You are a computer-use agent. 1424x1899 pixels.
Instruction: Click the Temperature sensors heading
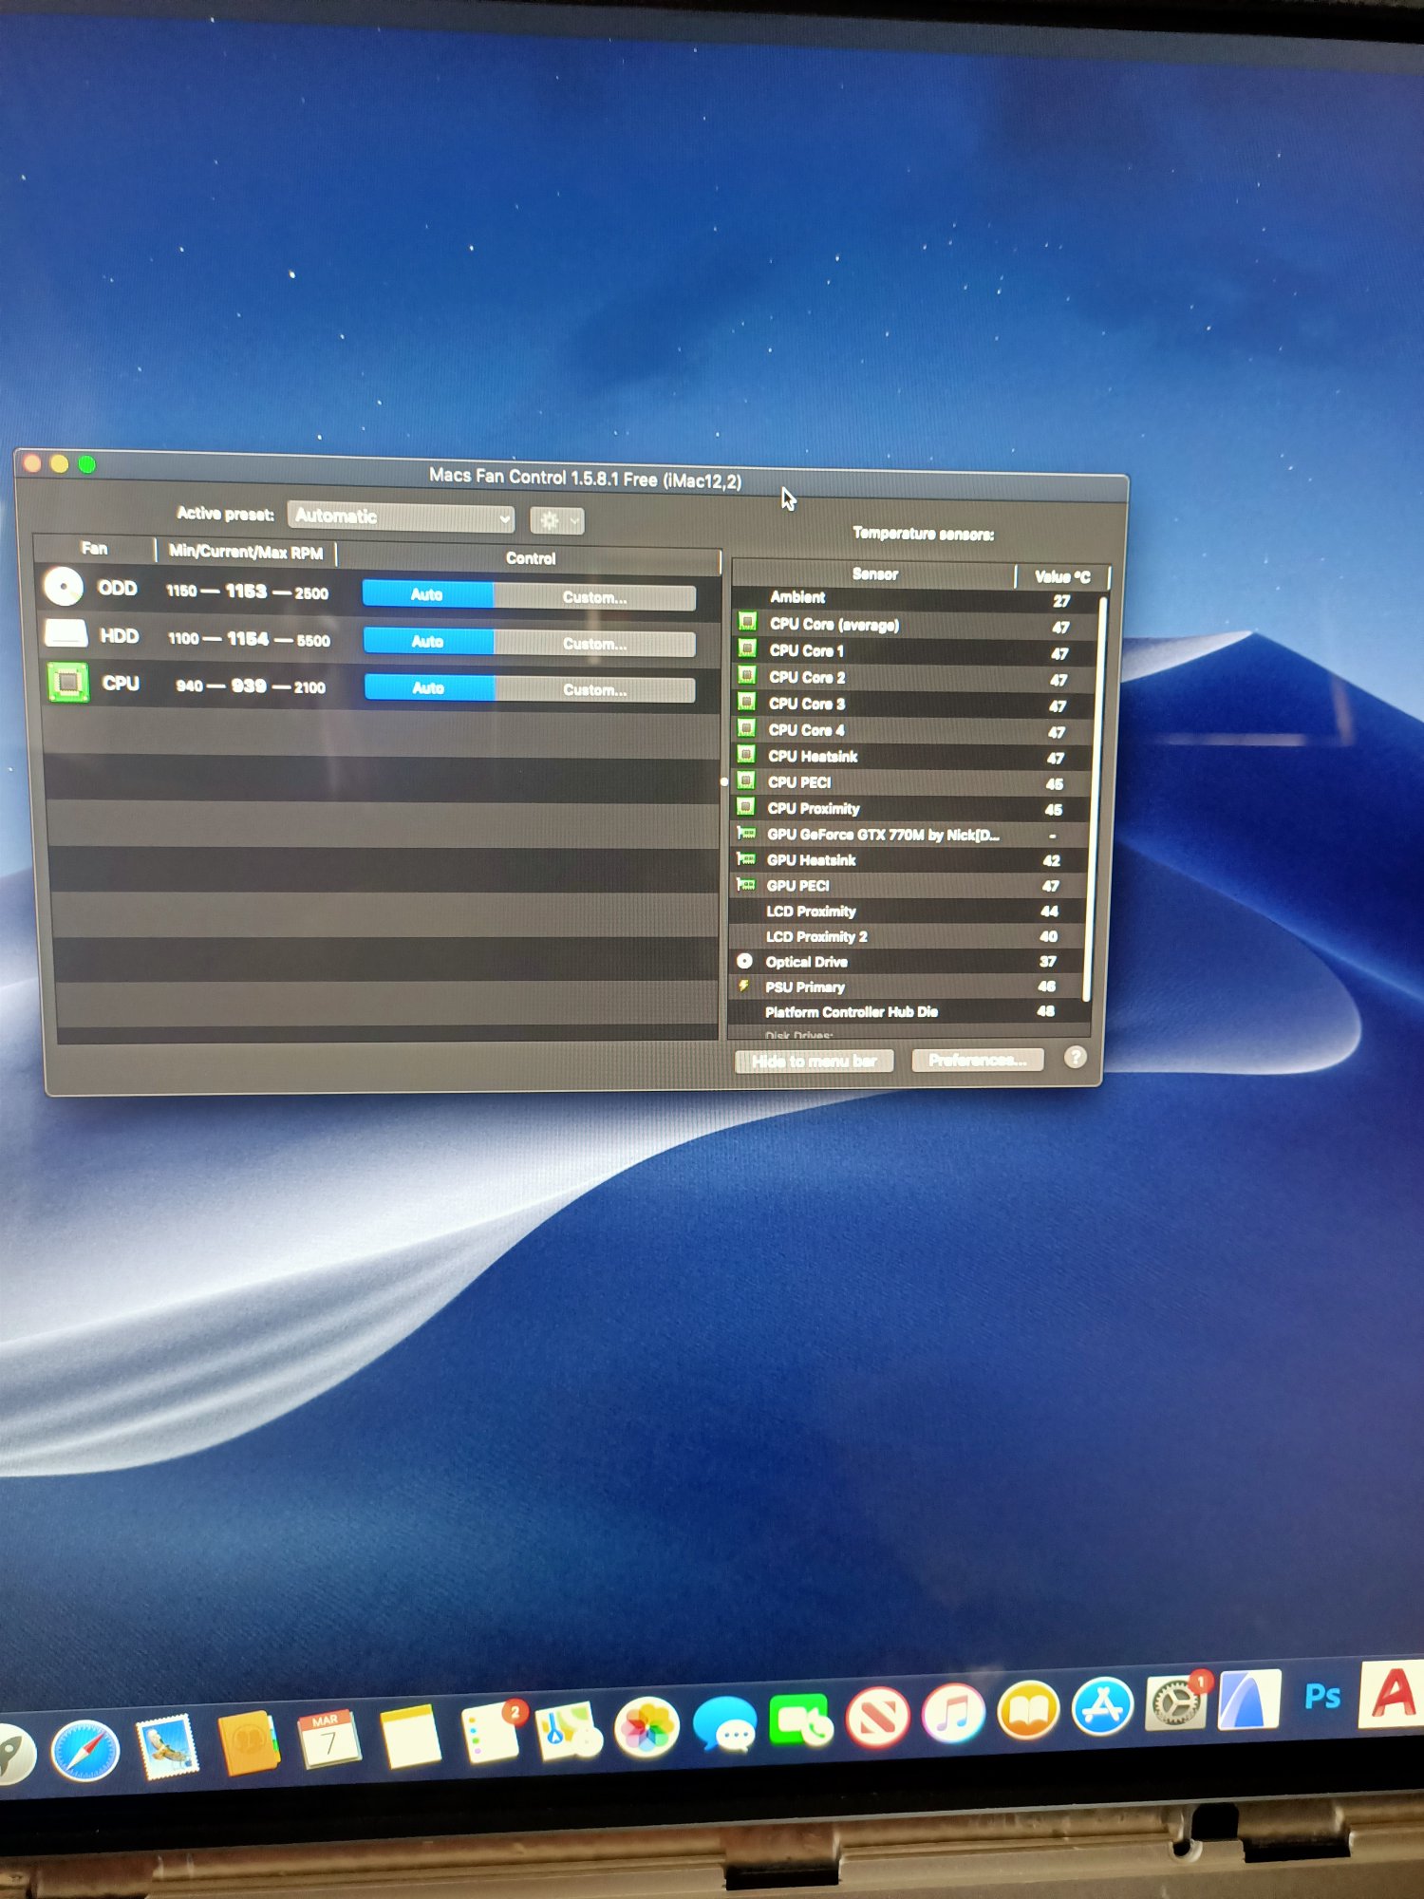[x=923, y=534]
